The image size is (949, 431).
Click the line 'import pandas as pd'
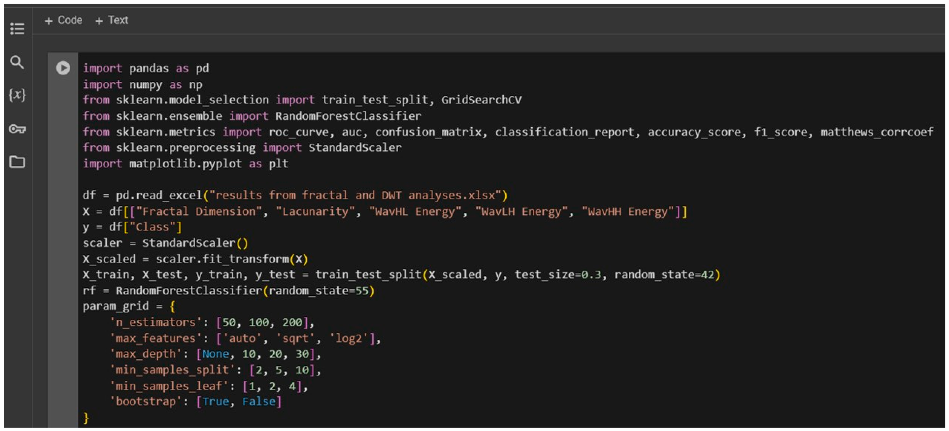tap(146, 68)
